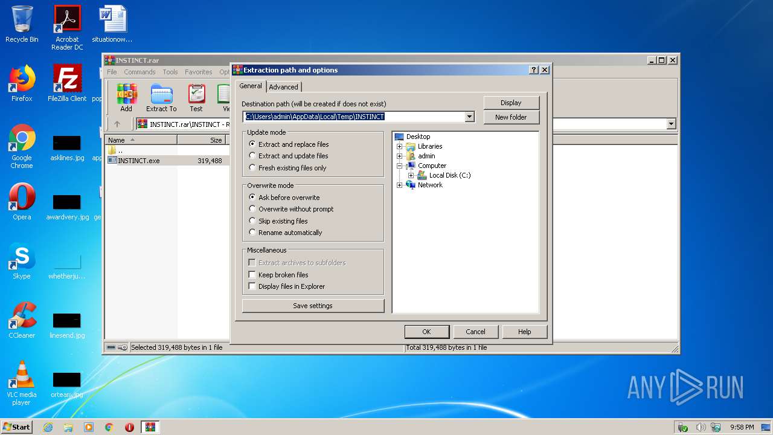Expand the Network tree node

[x=399, y=185]
